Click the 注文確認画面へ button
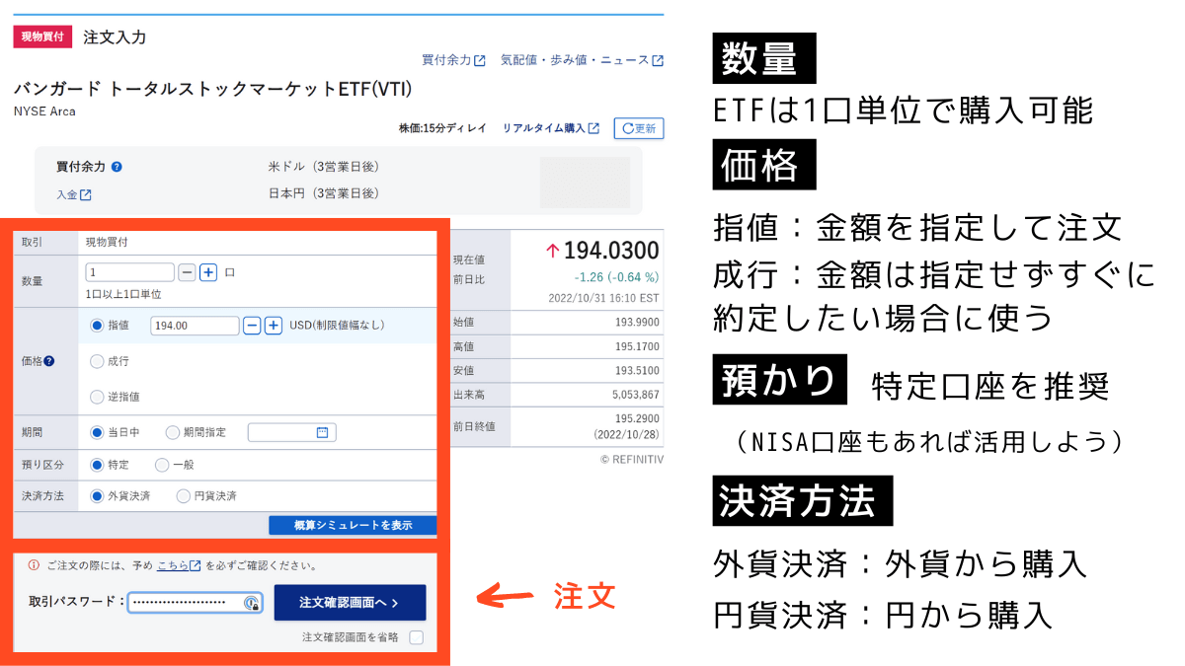The width and height of the screenshot is (1185, 666). 350,603
